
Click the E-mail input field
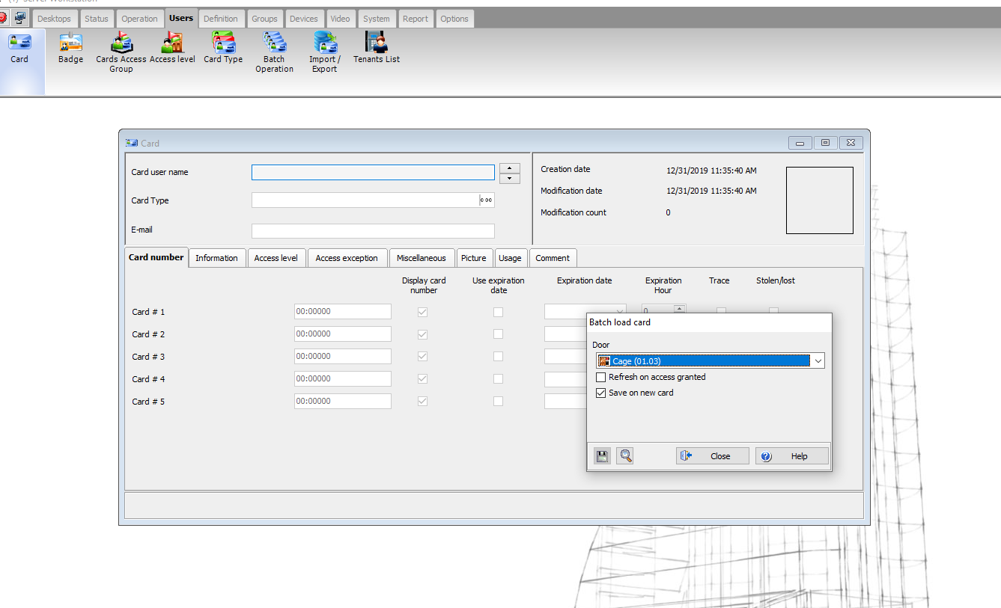pyautogui.click(x=373, y=231)
